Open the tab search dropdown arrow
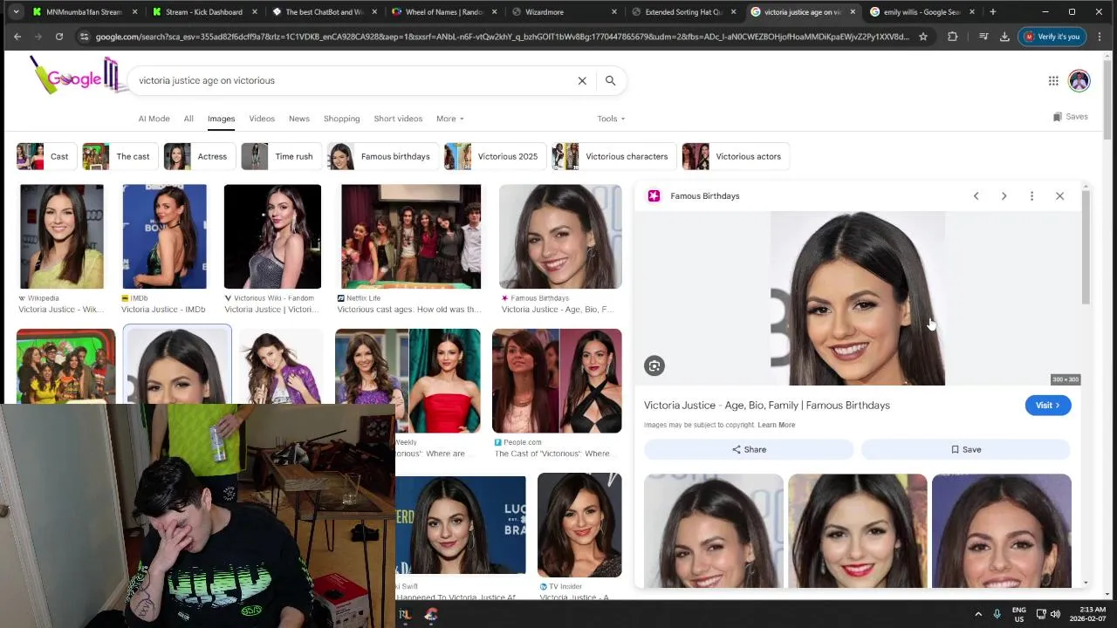The height and width of the screenshot is (628, 1117). click(16, 12)
